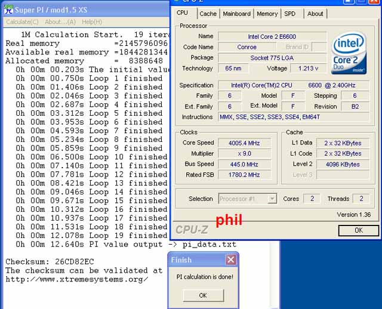This screenshot has height=309, width=382.
Task: Click the Threads count value
Action: tap(361, 199)
